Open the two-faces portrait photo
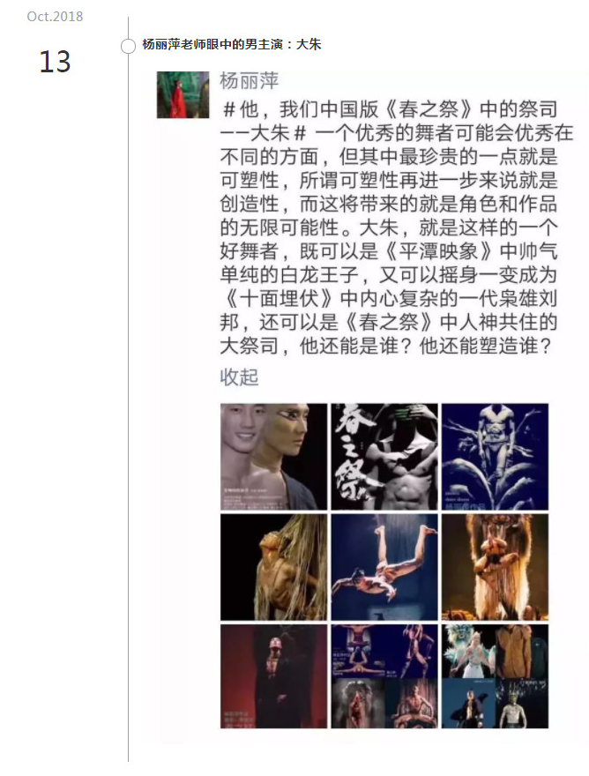 tap(273, 456)
